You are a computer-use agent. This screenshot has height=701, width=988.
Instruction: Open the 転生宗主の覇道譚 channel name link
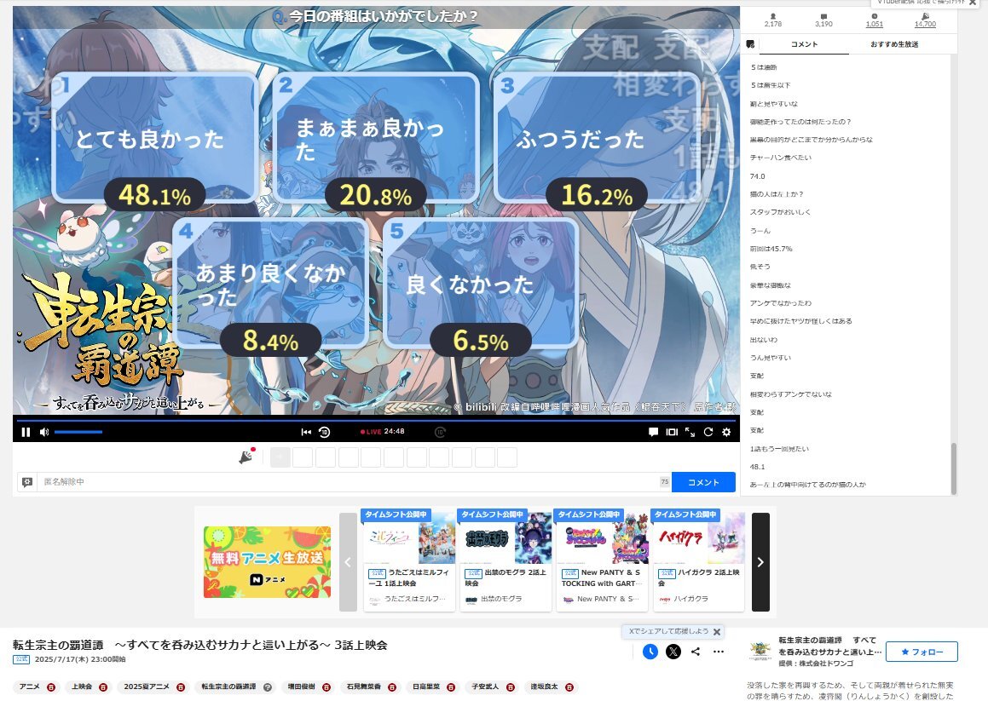point(829,646)
